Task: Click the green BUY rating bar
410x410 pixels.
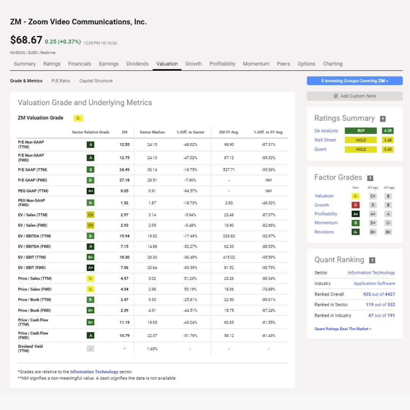Action: 361,131
